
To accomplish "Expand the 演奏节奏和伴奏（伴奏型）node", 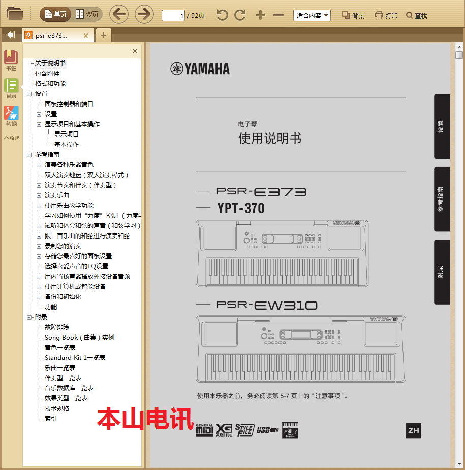I will 39,186.
